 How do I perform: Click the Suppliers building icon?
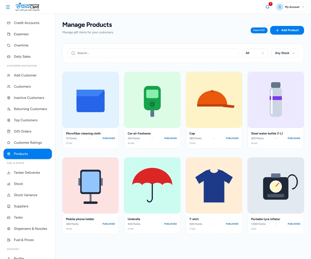pos(9,206)
